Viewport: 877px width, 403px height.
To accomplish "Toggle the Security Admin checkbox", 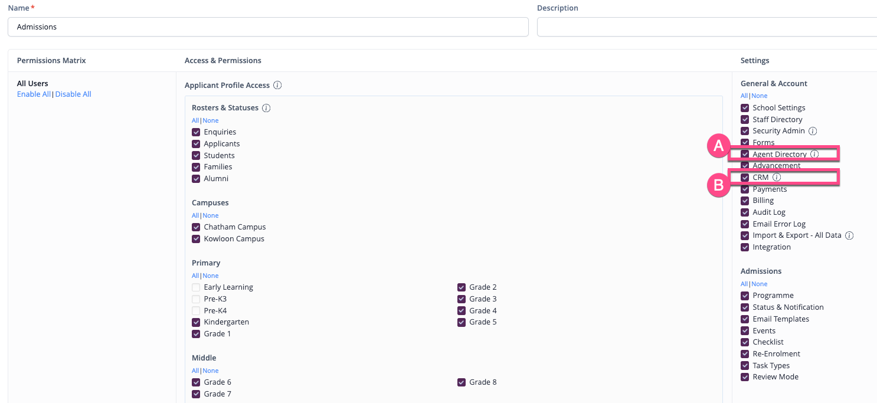I will tap(745, 131).
